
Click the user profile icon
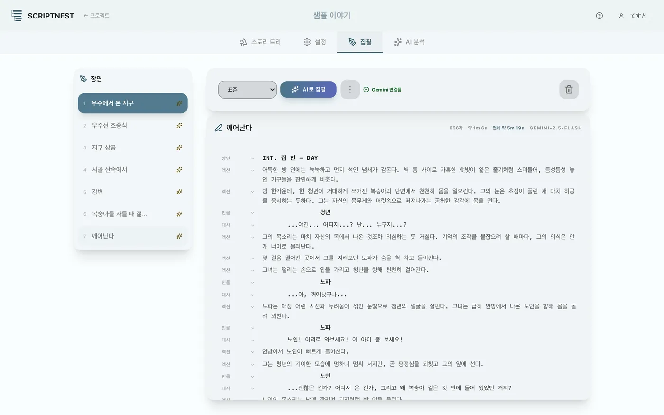pyautogui.click(x=621, y=16)
